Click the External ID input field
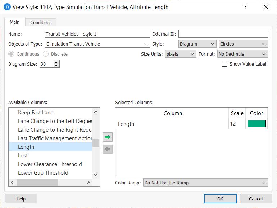Screen dimensions: 277x208 pyautogui.click(x=223, y=34)
